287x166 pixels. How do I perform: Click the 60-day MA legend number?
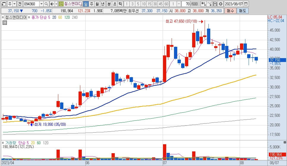60,17
